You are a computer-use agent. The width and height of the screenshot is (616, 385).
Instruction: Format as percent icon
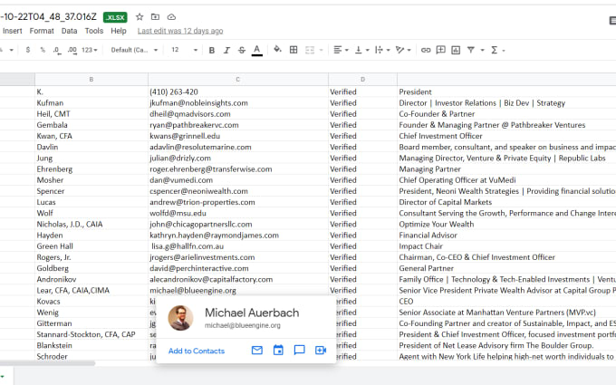43,50
